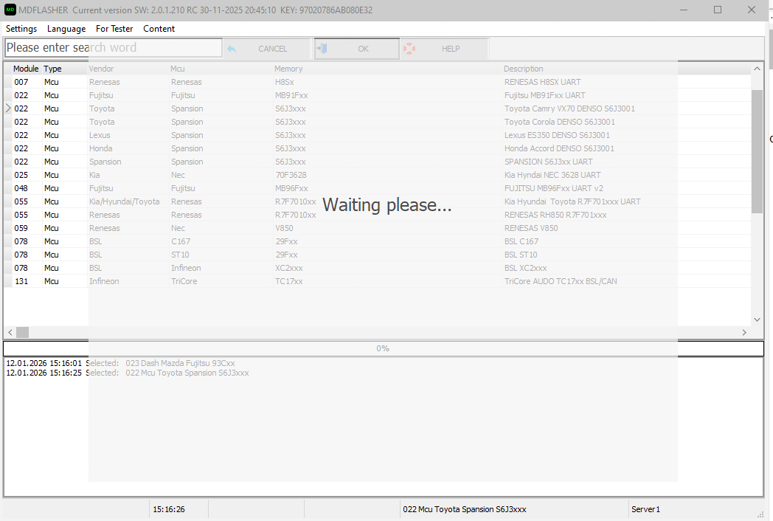Click the HELP lifebuoy icon
Screen dimensions: 773x521
[409, 49]
